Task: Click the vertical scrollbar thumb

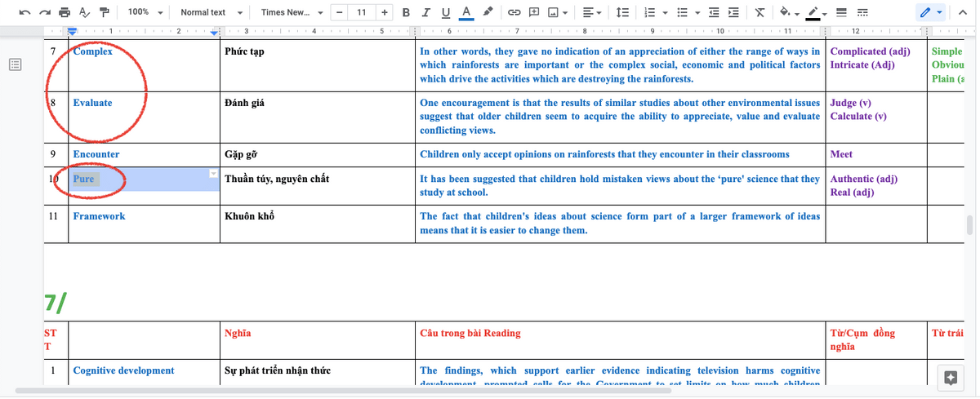Action: click(969, 224)
